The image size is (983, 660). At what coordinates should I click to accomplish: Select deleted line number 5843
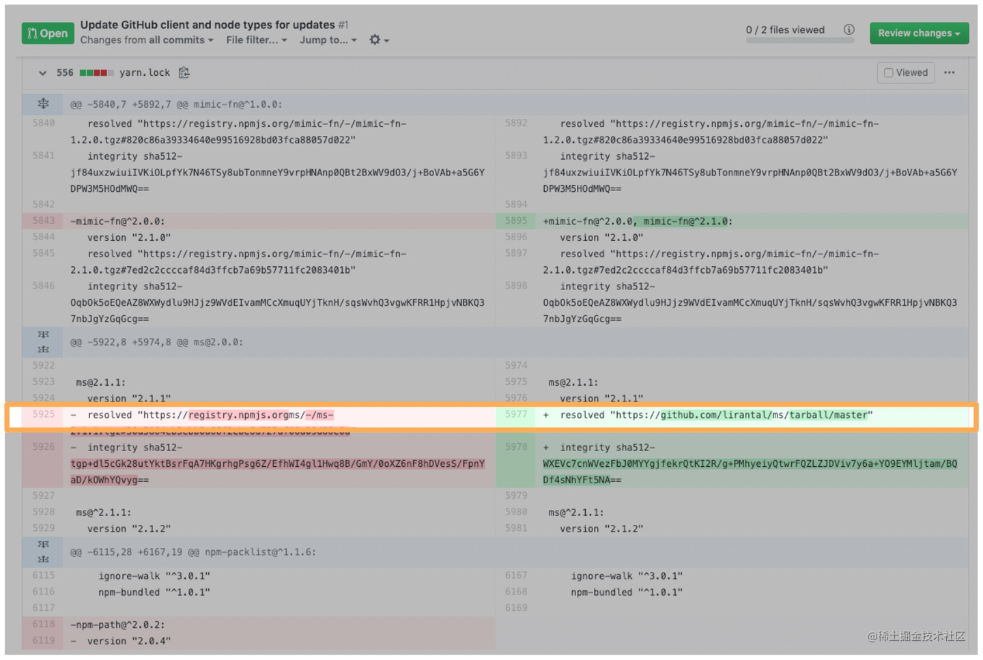(x=44, y=220)
